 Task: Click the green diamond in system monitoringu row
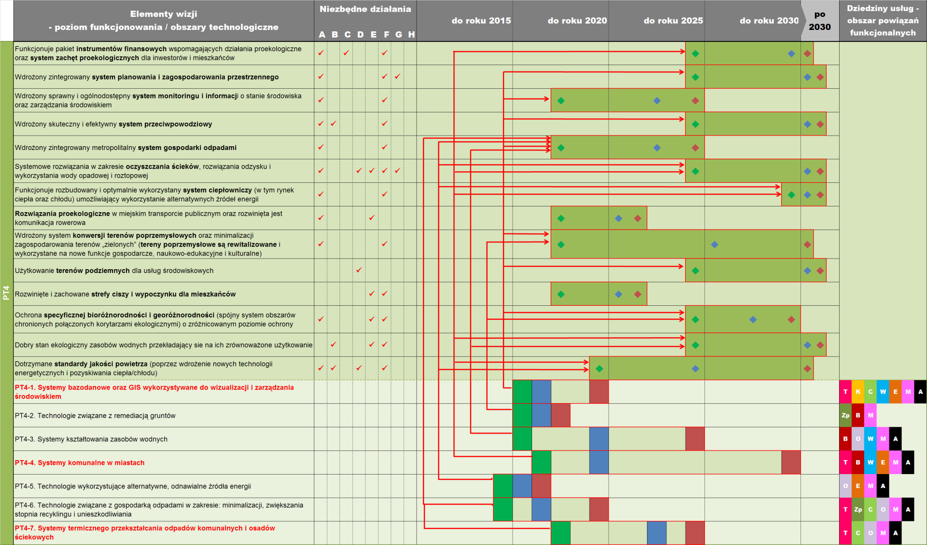561,101
